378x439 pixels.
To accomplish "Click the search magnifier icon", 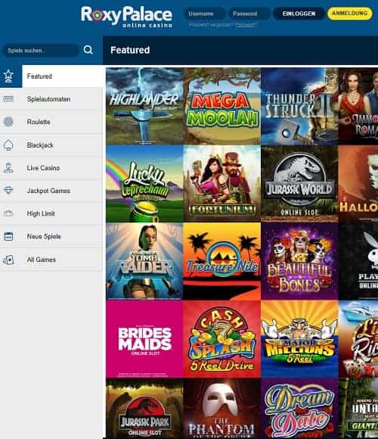I will pos(88,50).
